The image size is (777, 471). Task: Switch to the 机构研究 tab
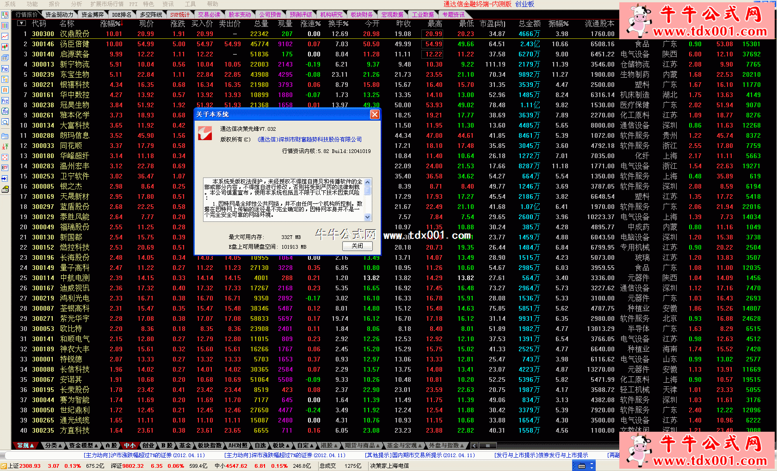(331, 15)
